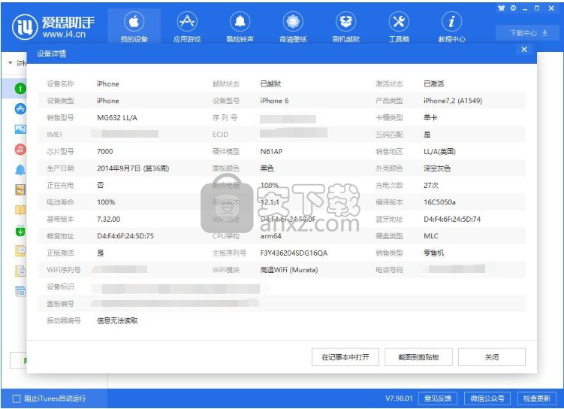
Task: Click the shirt skin icon in title bar
Action: pos(502,8)
